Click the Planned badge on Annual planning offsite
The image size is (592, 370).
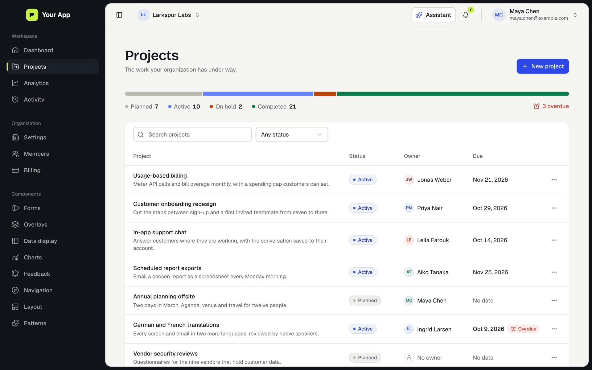[x=365, y=301]
